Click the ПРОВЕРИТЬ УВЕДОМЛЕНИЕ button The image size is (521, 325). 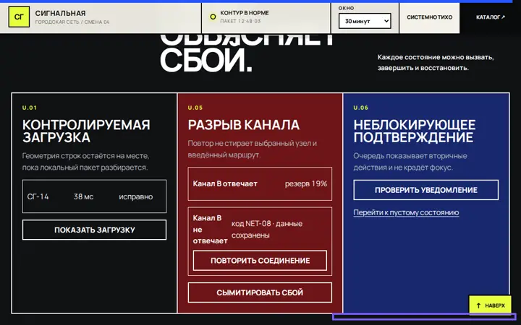[426, 190]
